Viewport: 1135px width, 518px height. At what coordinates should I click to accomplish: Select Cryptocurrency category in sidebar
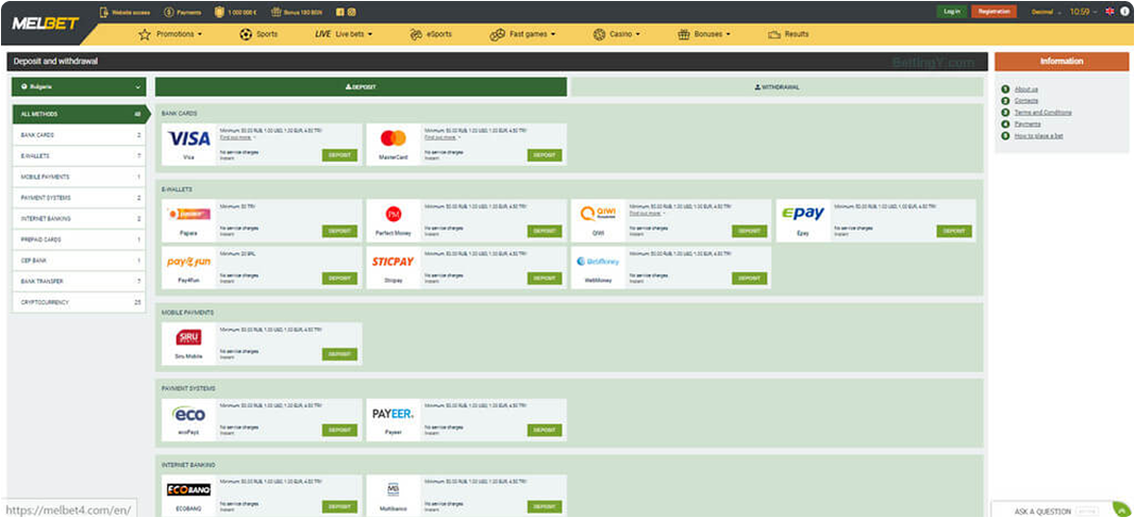tap(79, 303)
